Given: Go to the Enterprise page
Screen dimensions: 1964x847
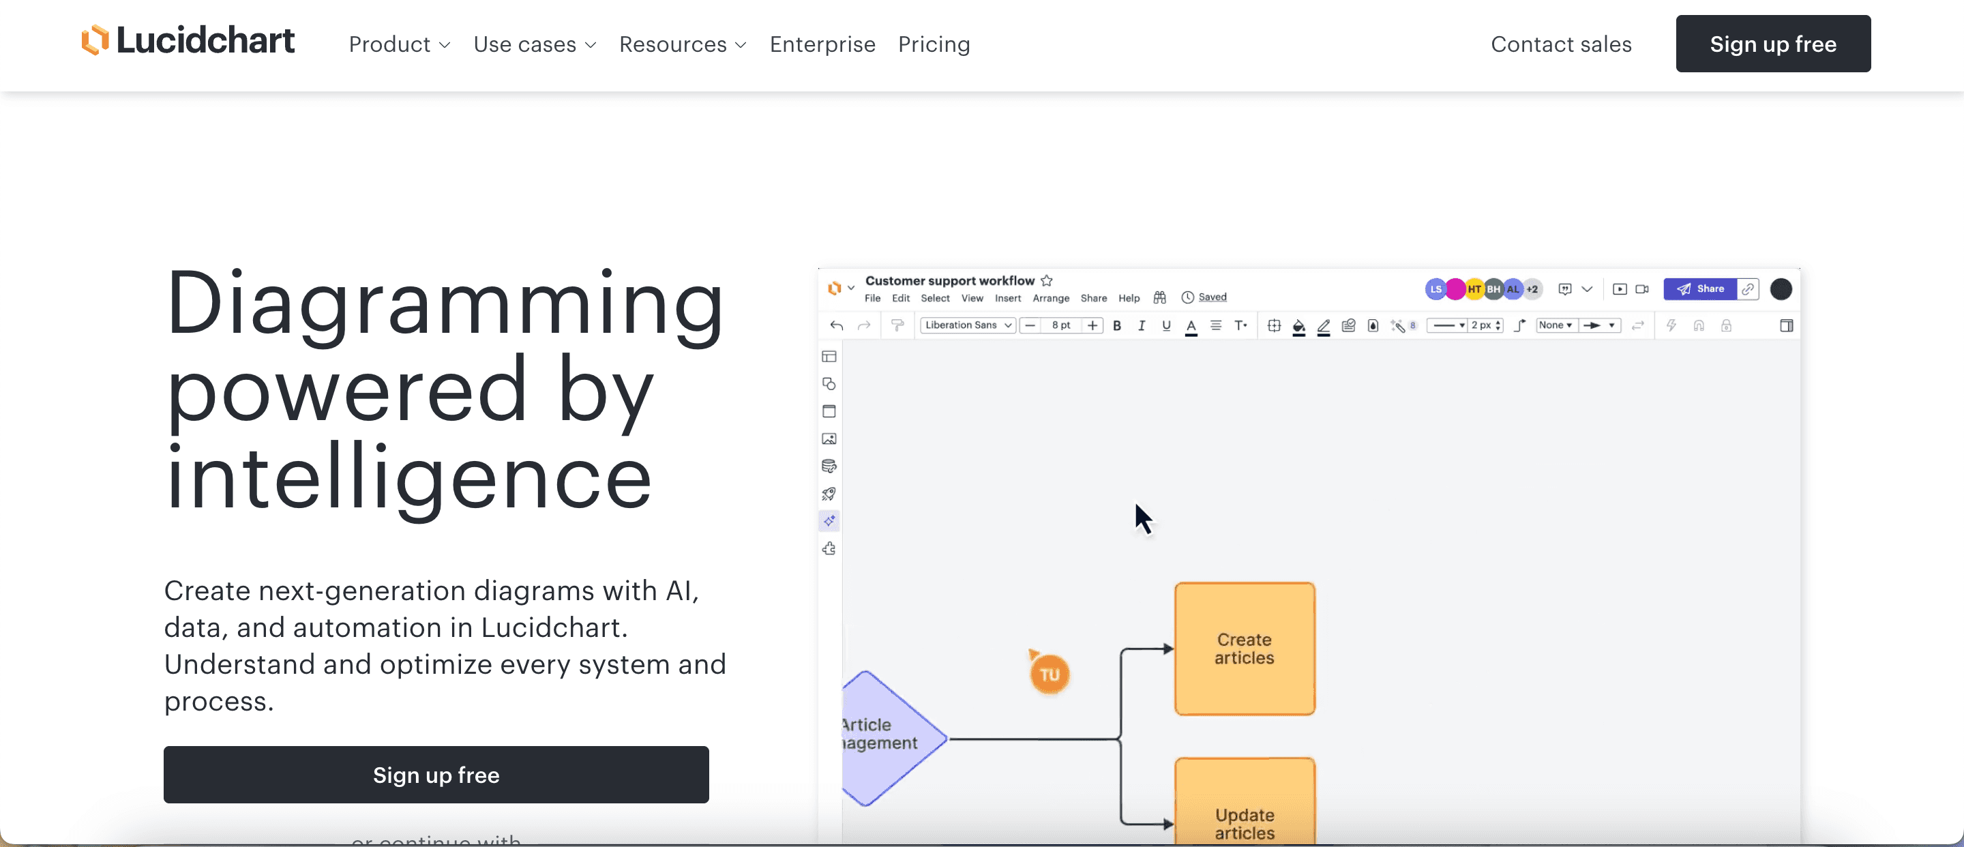Looking at the screenshot, I should click(x=822, y=44).
